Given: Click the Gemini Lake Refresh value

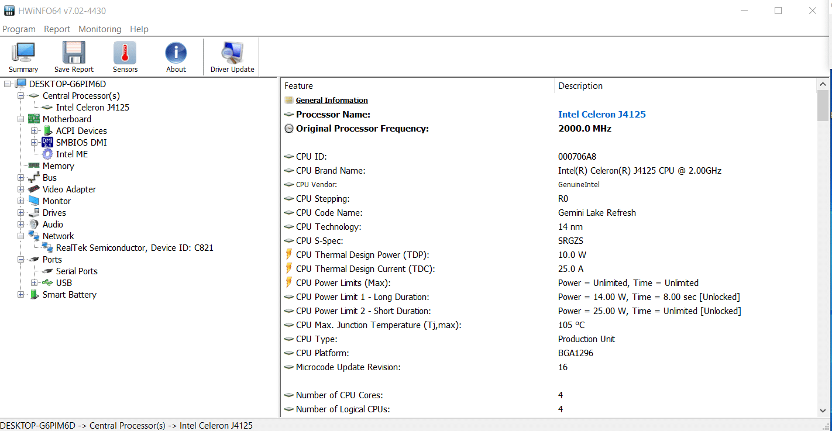Looking at the screenshot, I should click(x=597, y=213).
